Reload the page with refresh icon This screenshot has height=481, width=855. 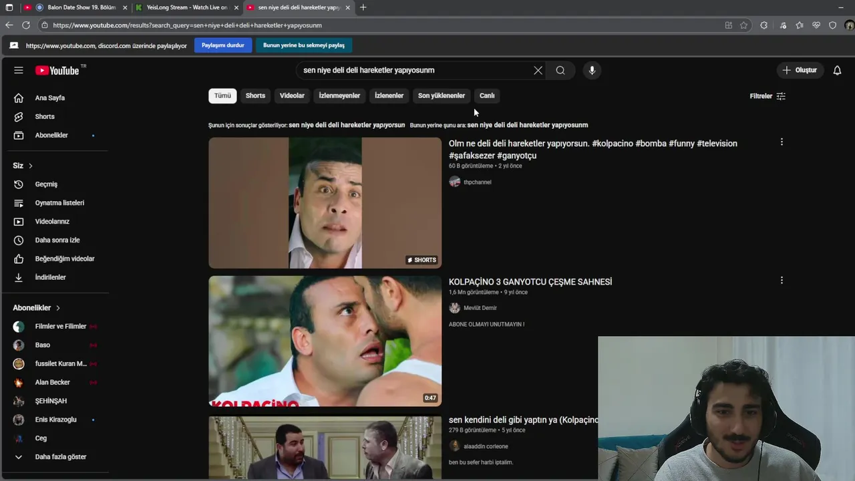26,25
